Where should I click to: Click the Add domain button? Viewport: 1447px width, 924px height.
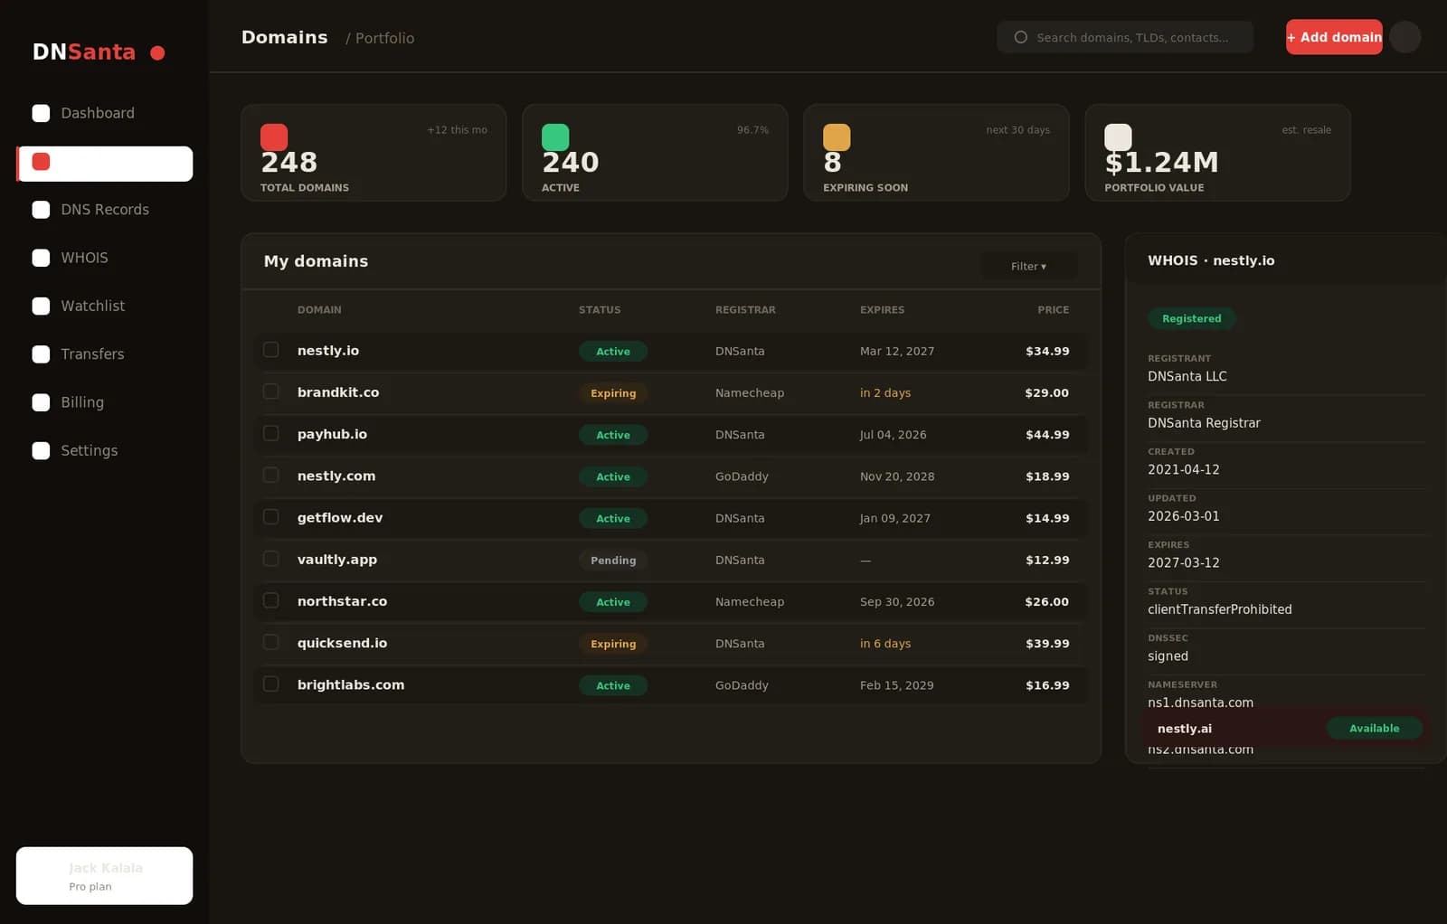[1334, 37]
